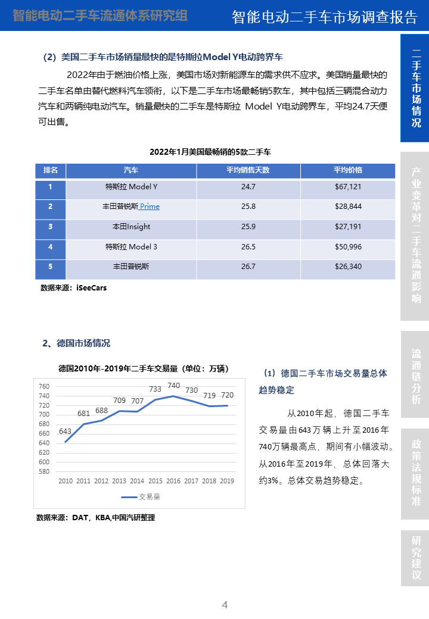Click the 730 data label on chart

click(192, 390)
